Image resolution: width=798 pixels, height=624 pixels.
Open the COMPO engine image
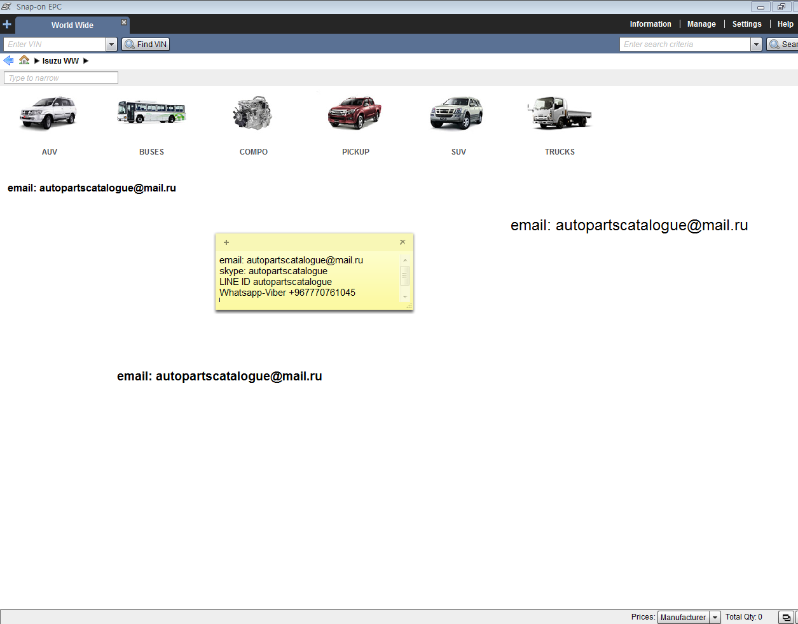(253, 113)
